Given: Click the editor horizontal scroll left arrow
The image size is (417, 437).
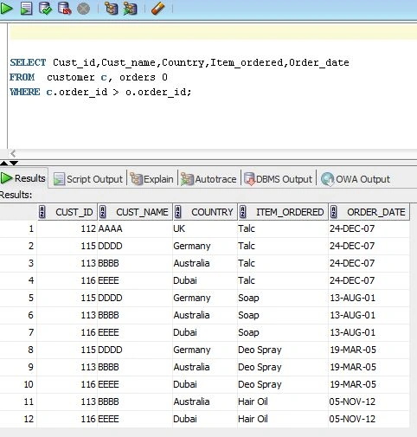Looking at the screenshot, I should pyautogui.click(x=13, y=153).
